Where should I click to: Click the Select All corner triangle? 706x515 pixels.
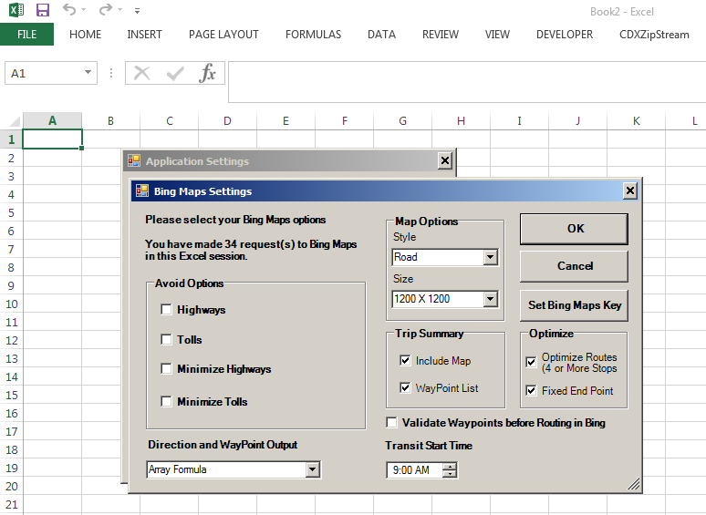point(15,121)
